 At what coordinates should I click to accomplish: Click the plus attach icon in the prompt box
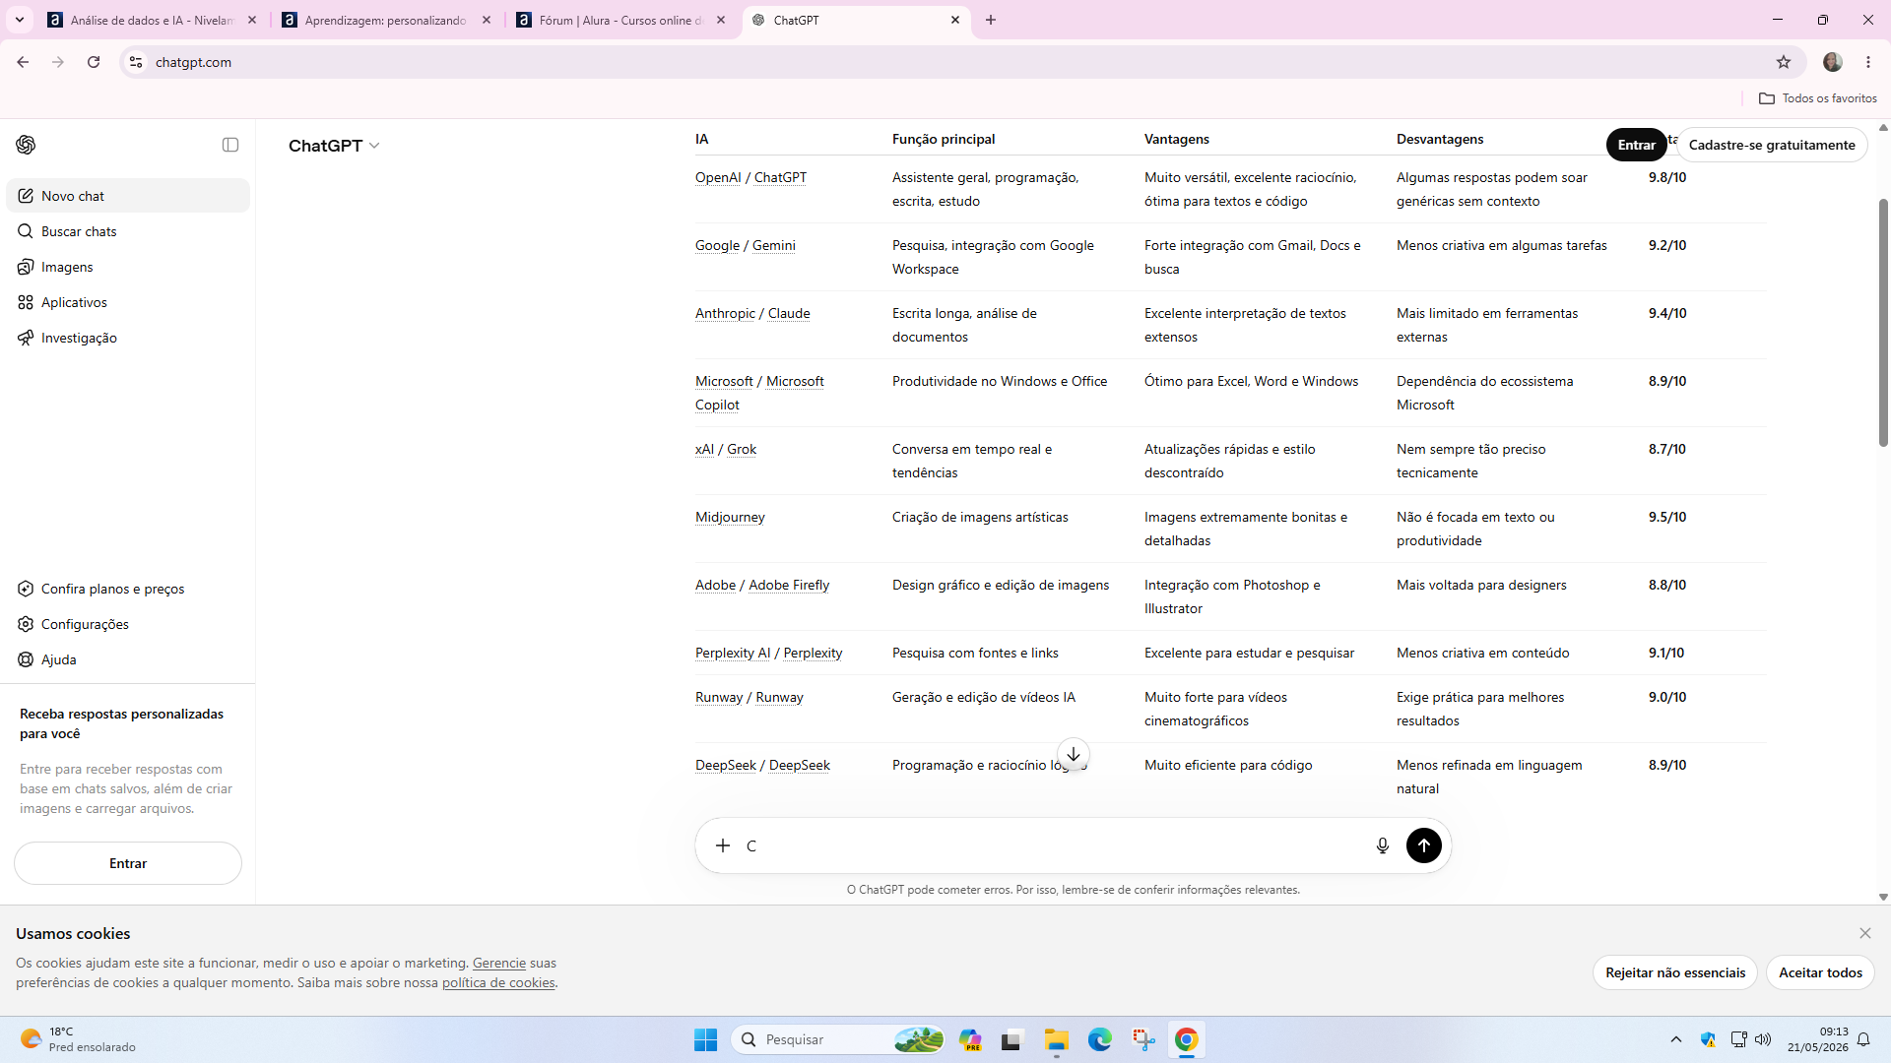723,845
